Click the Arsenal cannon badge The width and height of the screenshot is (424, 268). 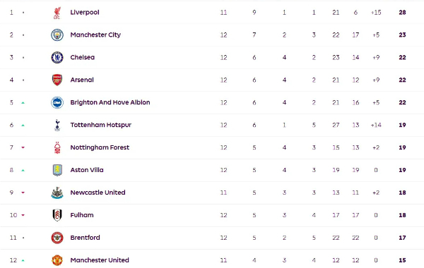point(57,80)
